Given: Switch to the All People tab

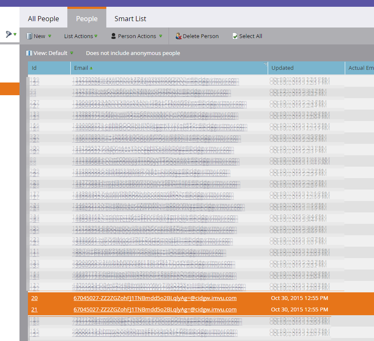Looking at the screenshot, I should pyautogui.click(x=43, y=19).
